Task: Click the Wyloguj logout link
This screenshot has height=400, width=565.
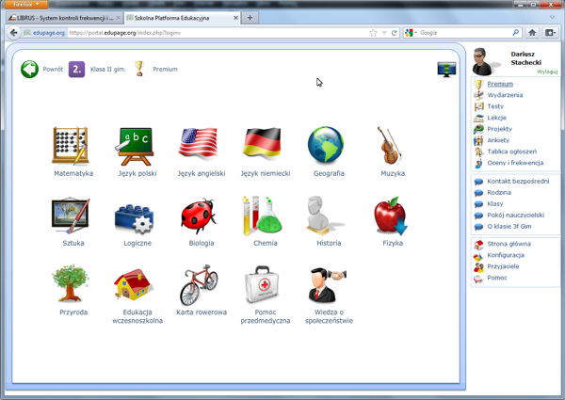Action: tap(547, 72)
